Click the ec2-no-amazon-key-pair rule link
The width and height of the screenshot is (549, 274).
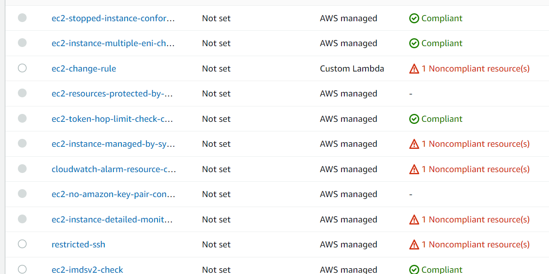113,194
